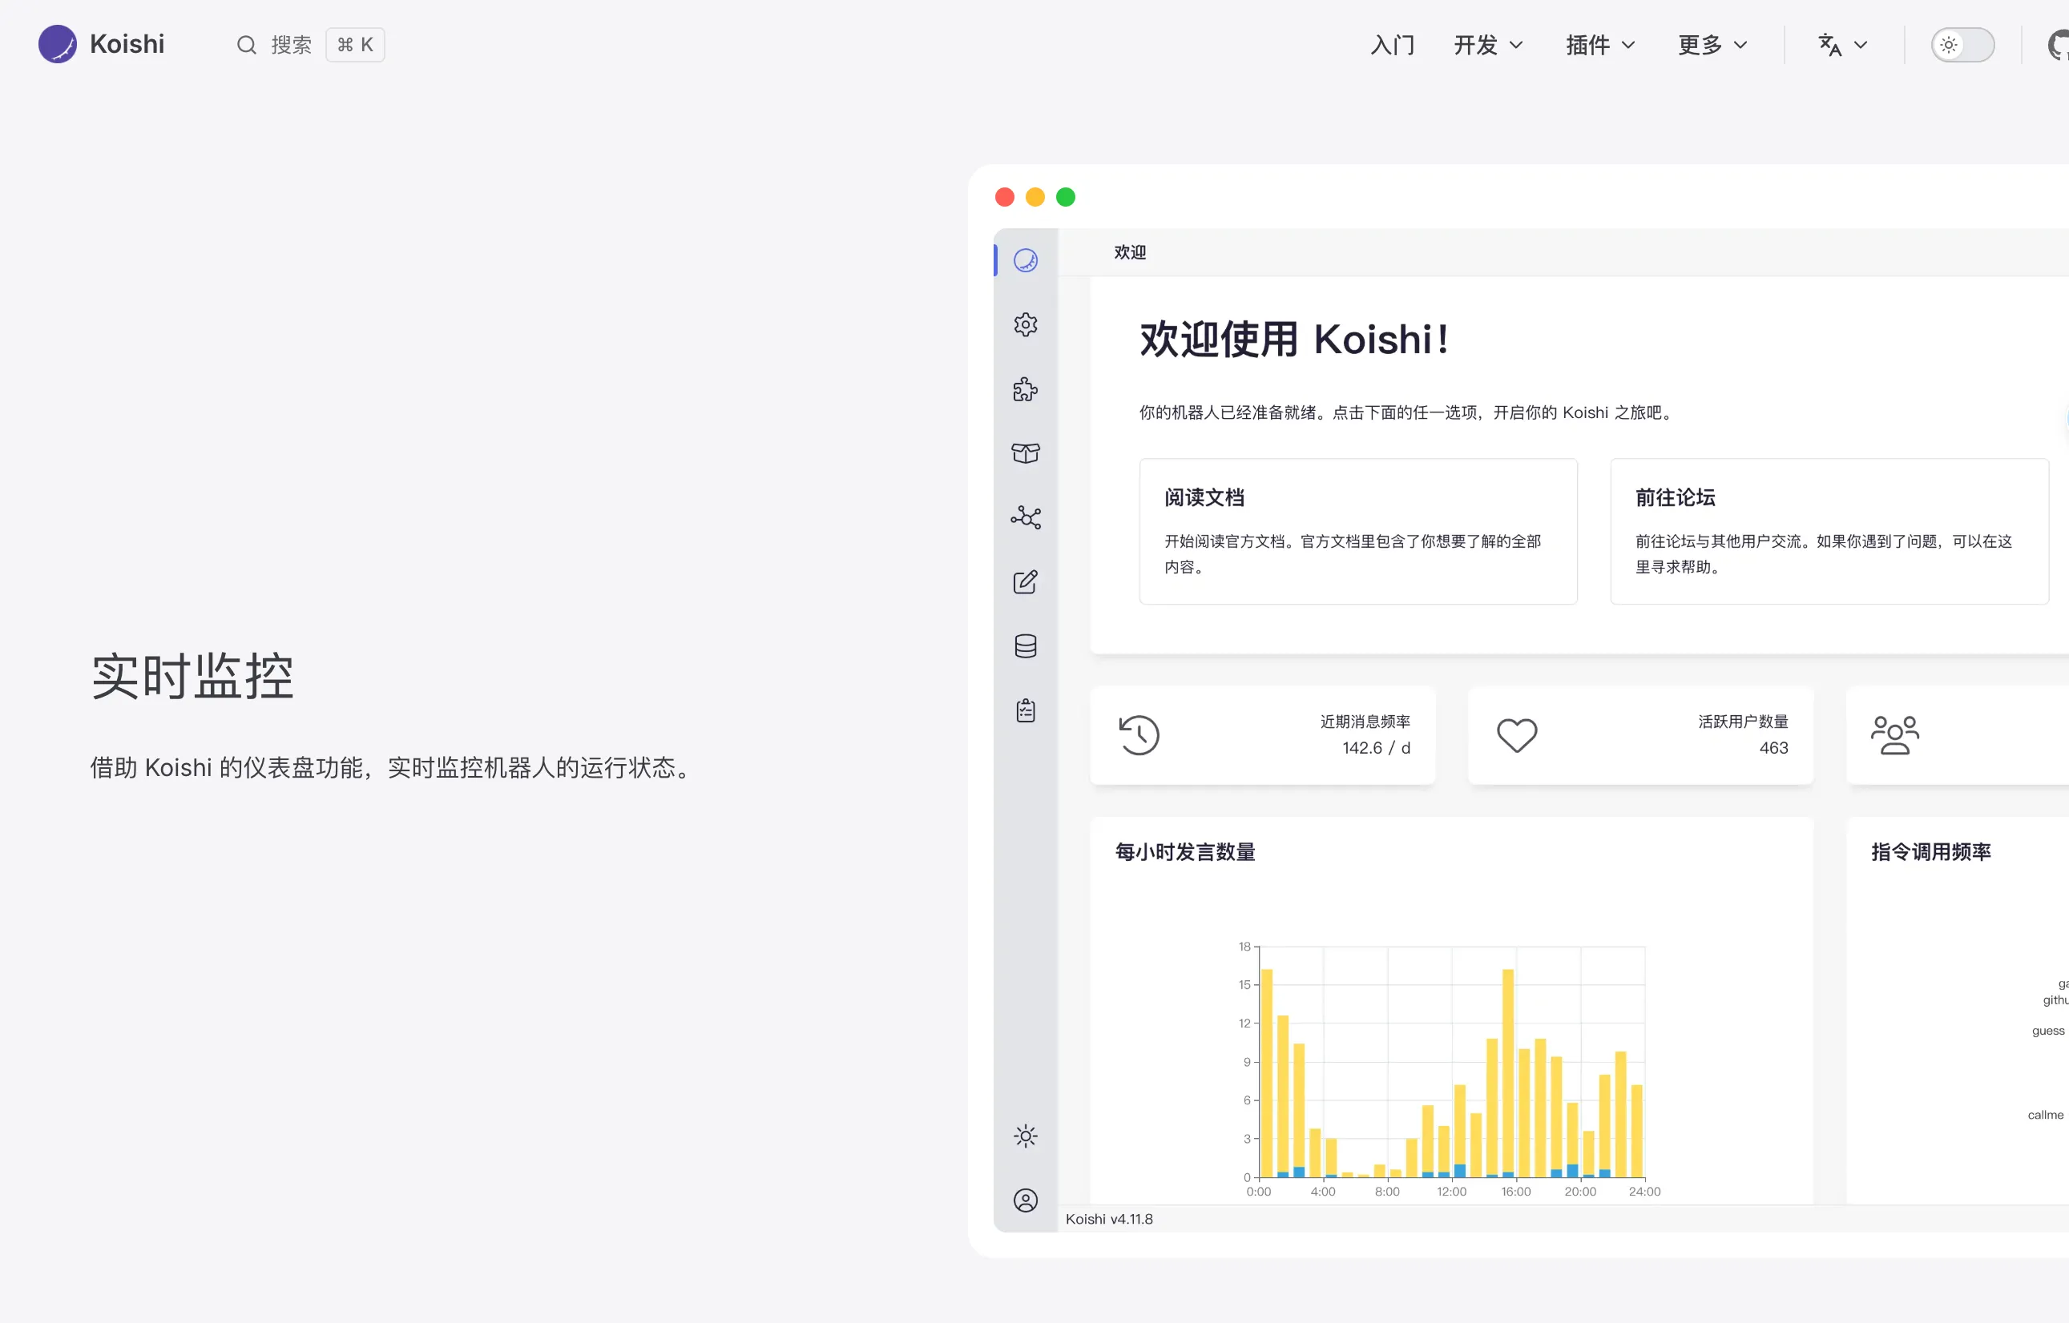Screen dimensions: 2069x1323
Task: Click the 近期消息频率 value 142.6 / d
Action: click(x=1375, y=748)
